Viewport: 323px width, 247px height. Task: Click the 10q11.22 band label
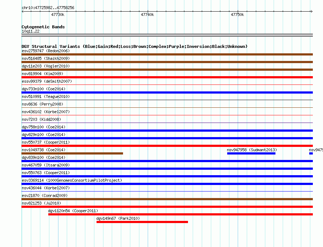(30, 31)
